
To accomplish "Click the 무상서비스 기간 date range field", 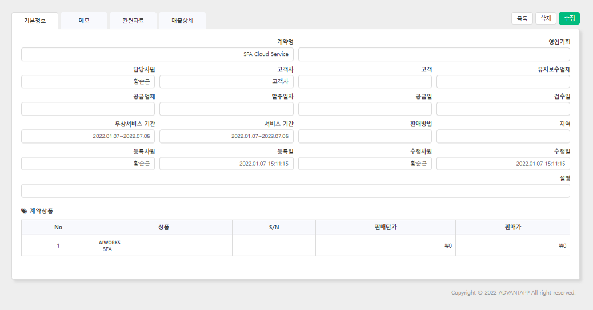I will [x=88, y=136].
